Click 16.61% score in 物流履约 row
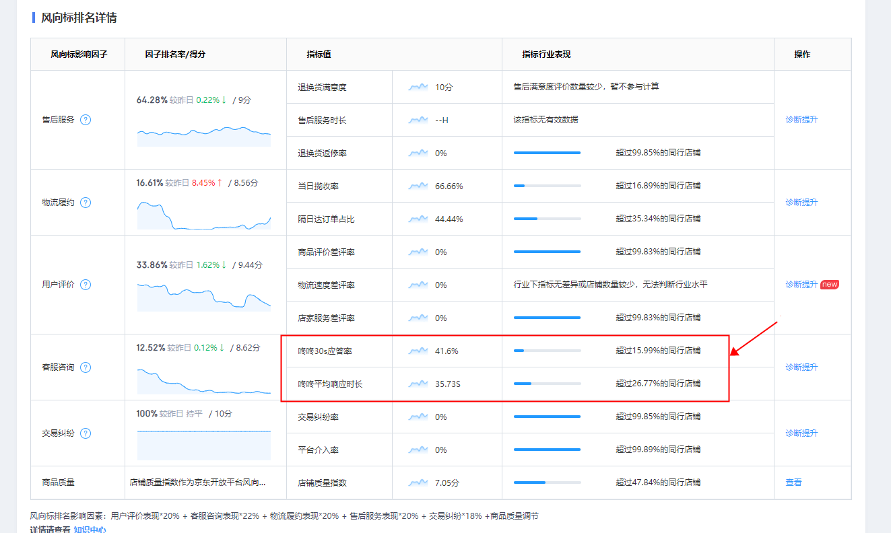This screenshot has width=891, height=533. tap(150, 182)
